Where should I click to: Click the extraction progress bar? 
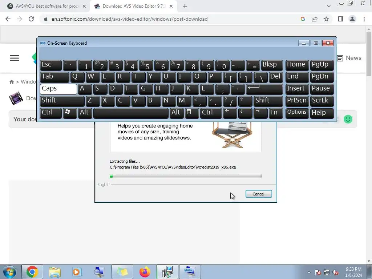186,176
